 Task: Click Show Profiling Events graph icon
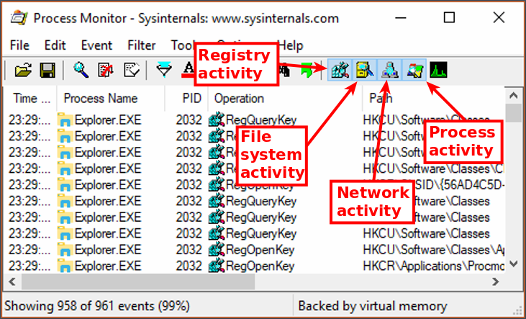[x=438, y=70]
